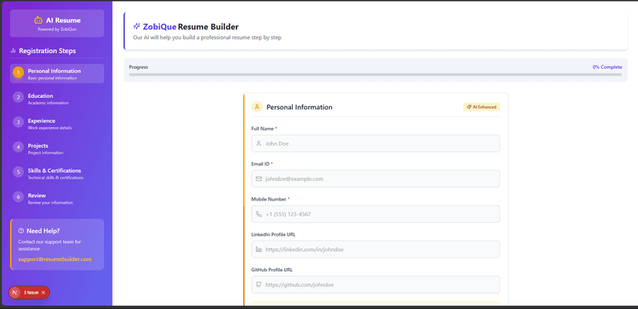This screenshot has width=638, height=309.
Task: Click the Mobile Number label
Action: click(270, 199)
